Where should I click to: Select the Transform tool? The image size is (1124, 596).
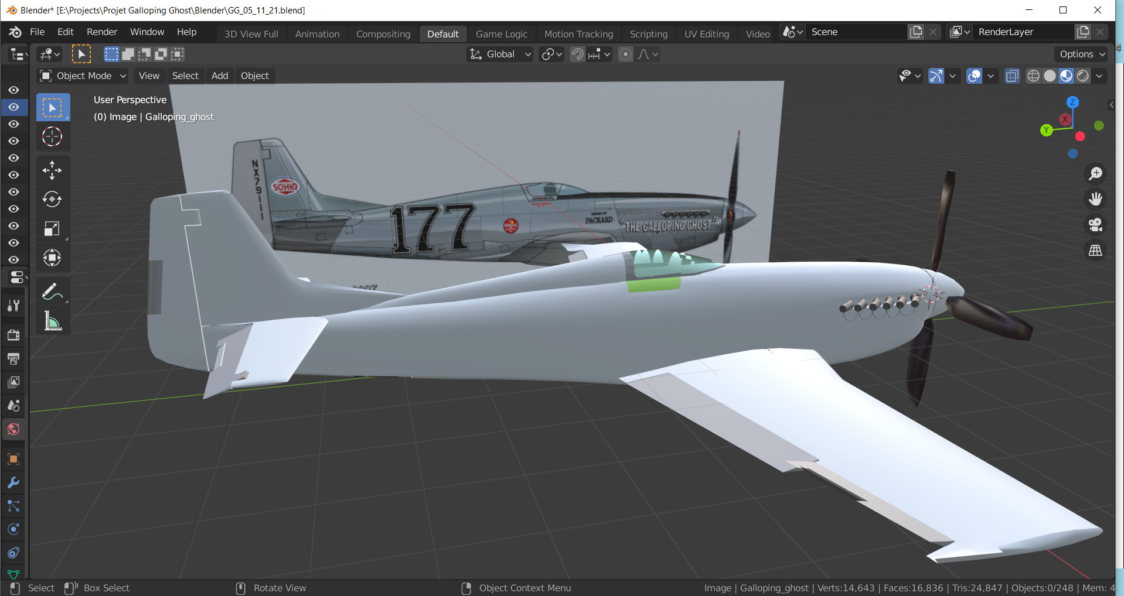click(53, 258)
